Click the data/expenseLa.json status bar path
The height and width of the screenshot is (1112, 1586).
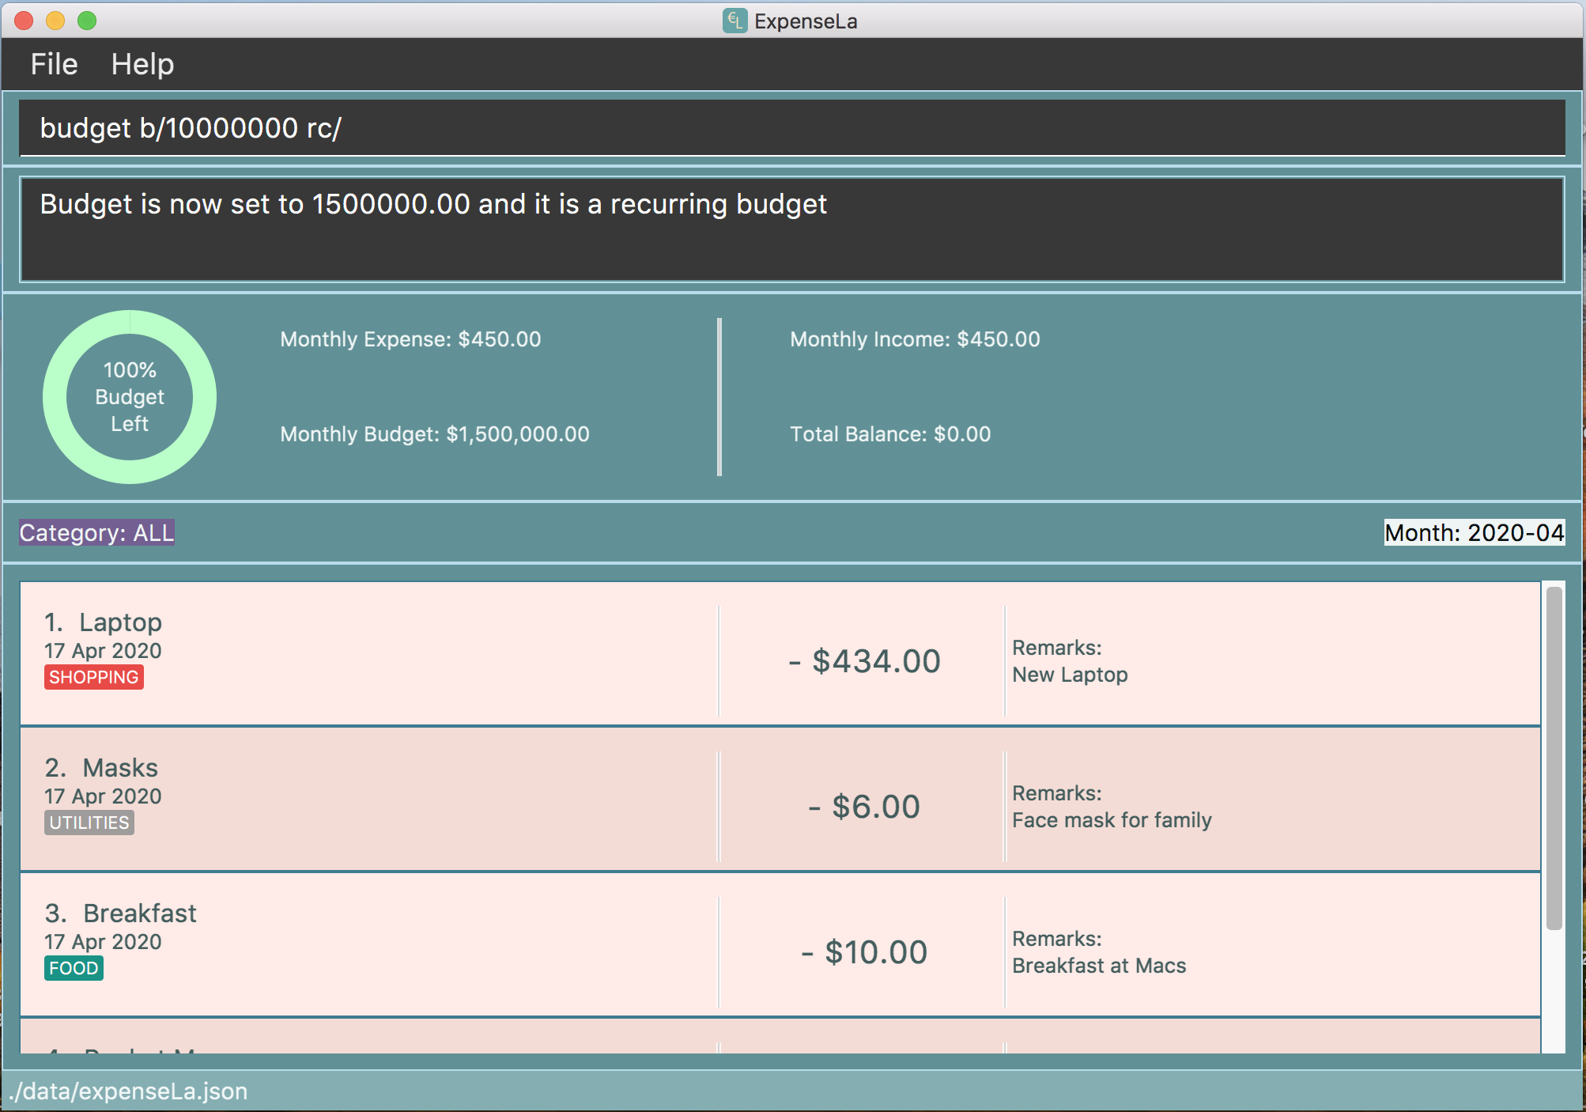click(128, 1091)
